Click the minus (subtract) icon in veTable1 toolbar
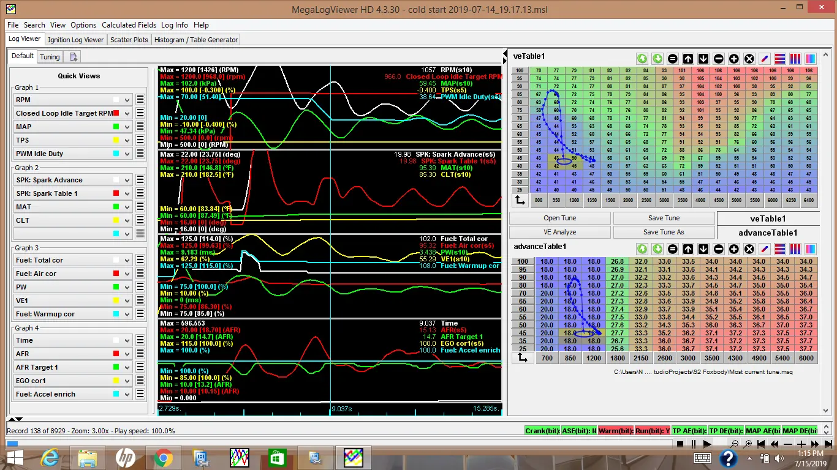 [x=719, y=59]
